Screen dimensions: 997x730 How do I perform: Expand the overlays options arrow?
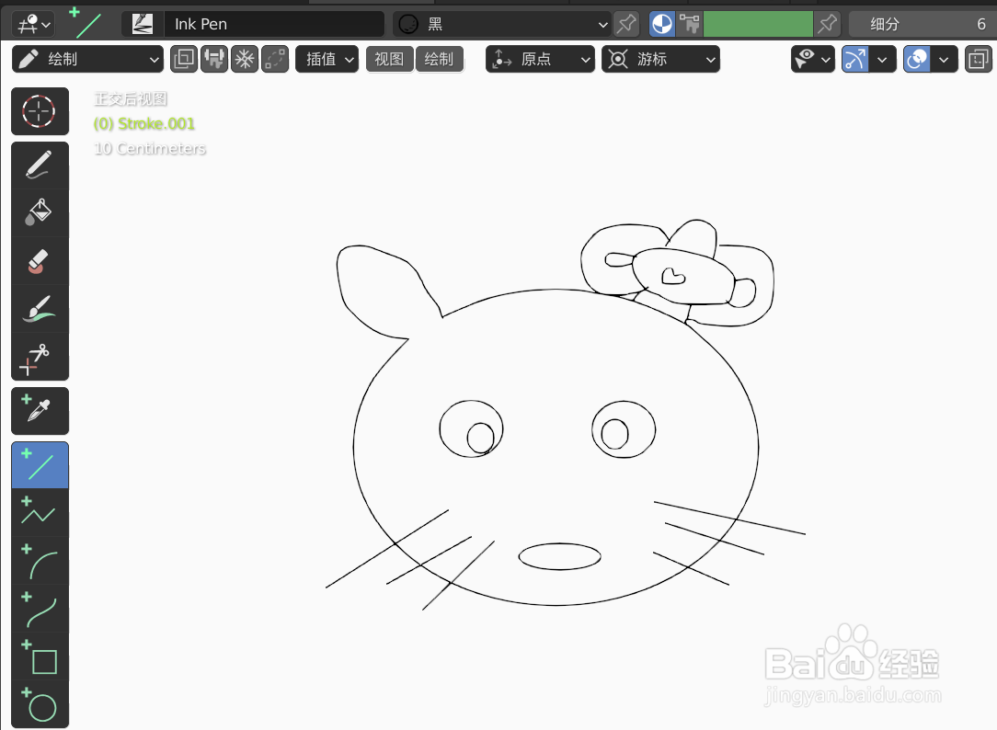(945, 59)
